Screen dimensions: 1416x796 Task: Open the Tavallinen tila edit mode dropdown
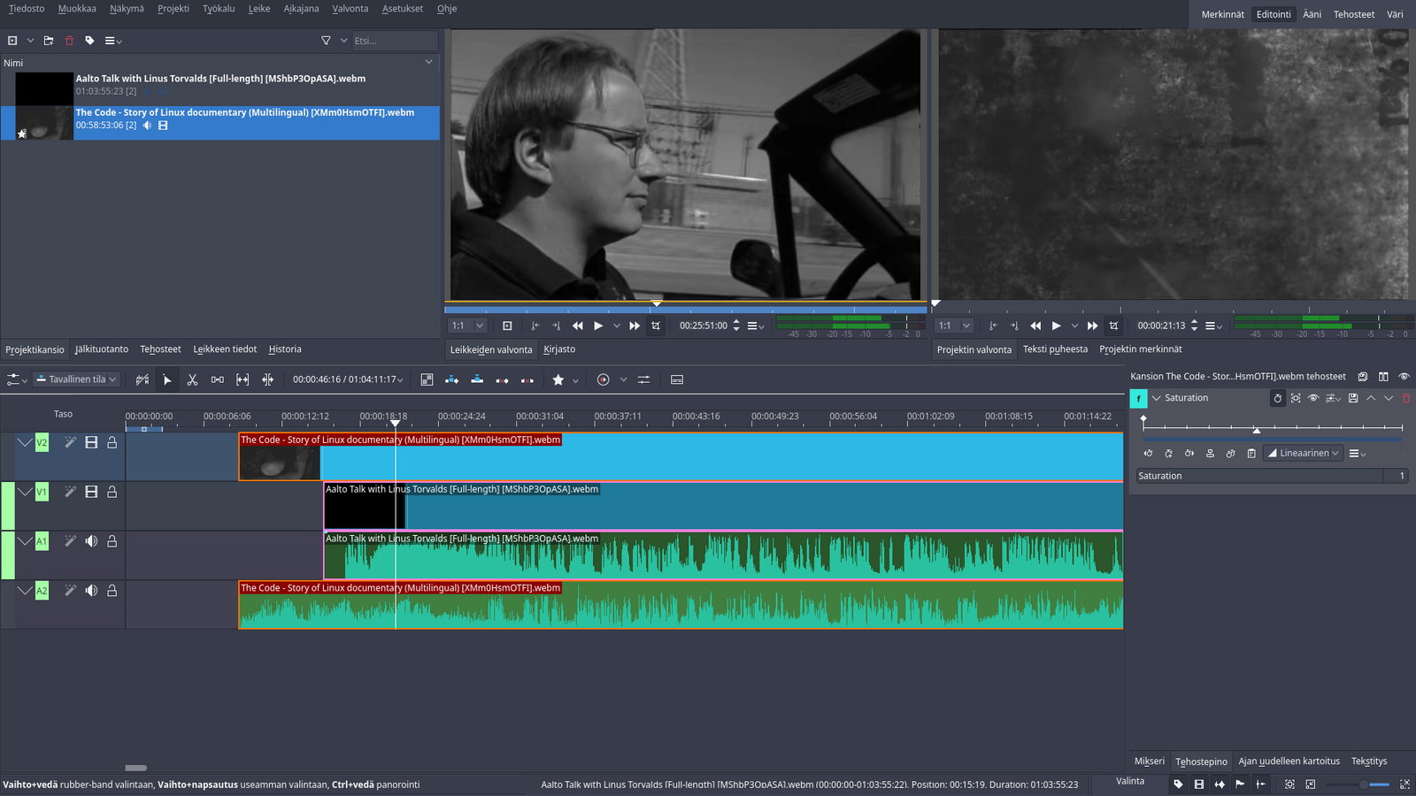click(77, 379)
